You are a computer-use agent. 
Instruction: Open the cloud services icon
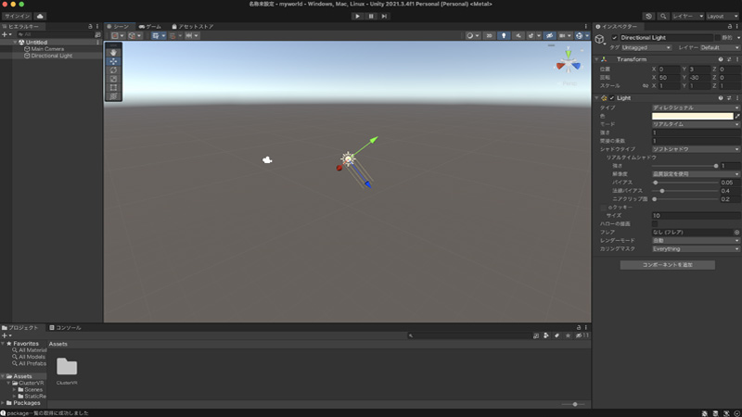[40, 16]
